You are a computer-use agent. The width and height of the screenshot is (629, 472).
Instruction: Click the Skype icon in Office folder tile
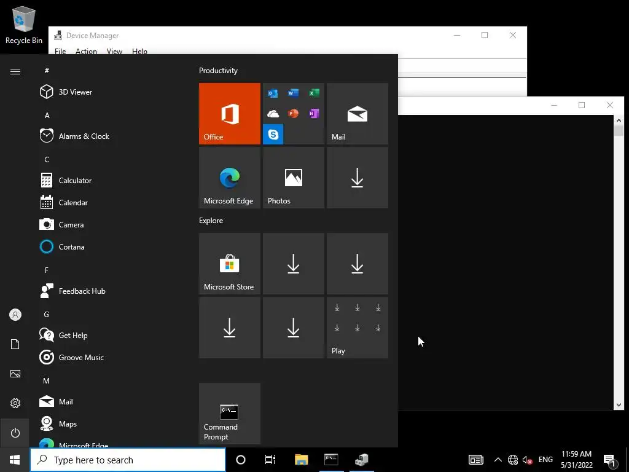(273, 134)
